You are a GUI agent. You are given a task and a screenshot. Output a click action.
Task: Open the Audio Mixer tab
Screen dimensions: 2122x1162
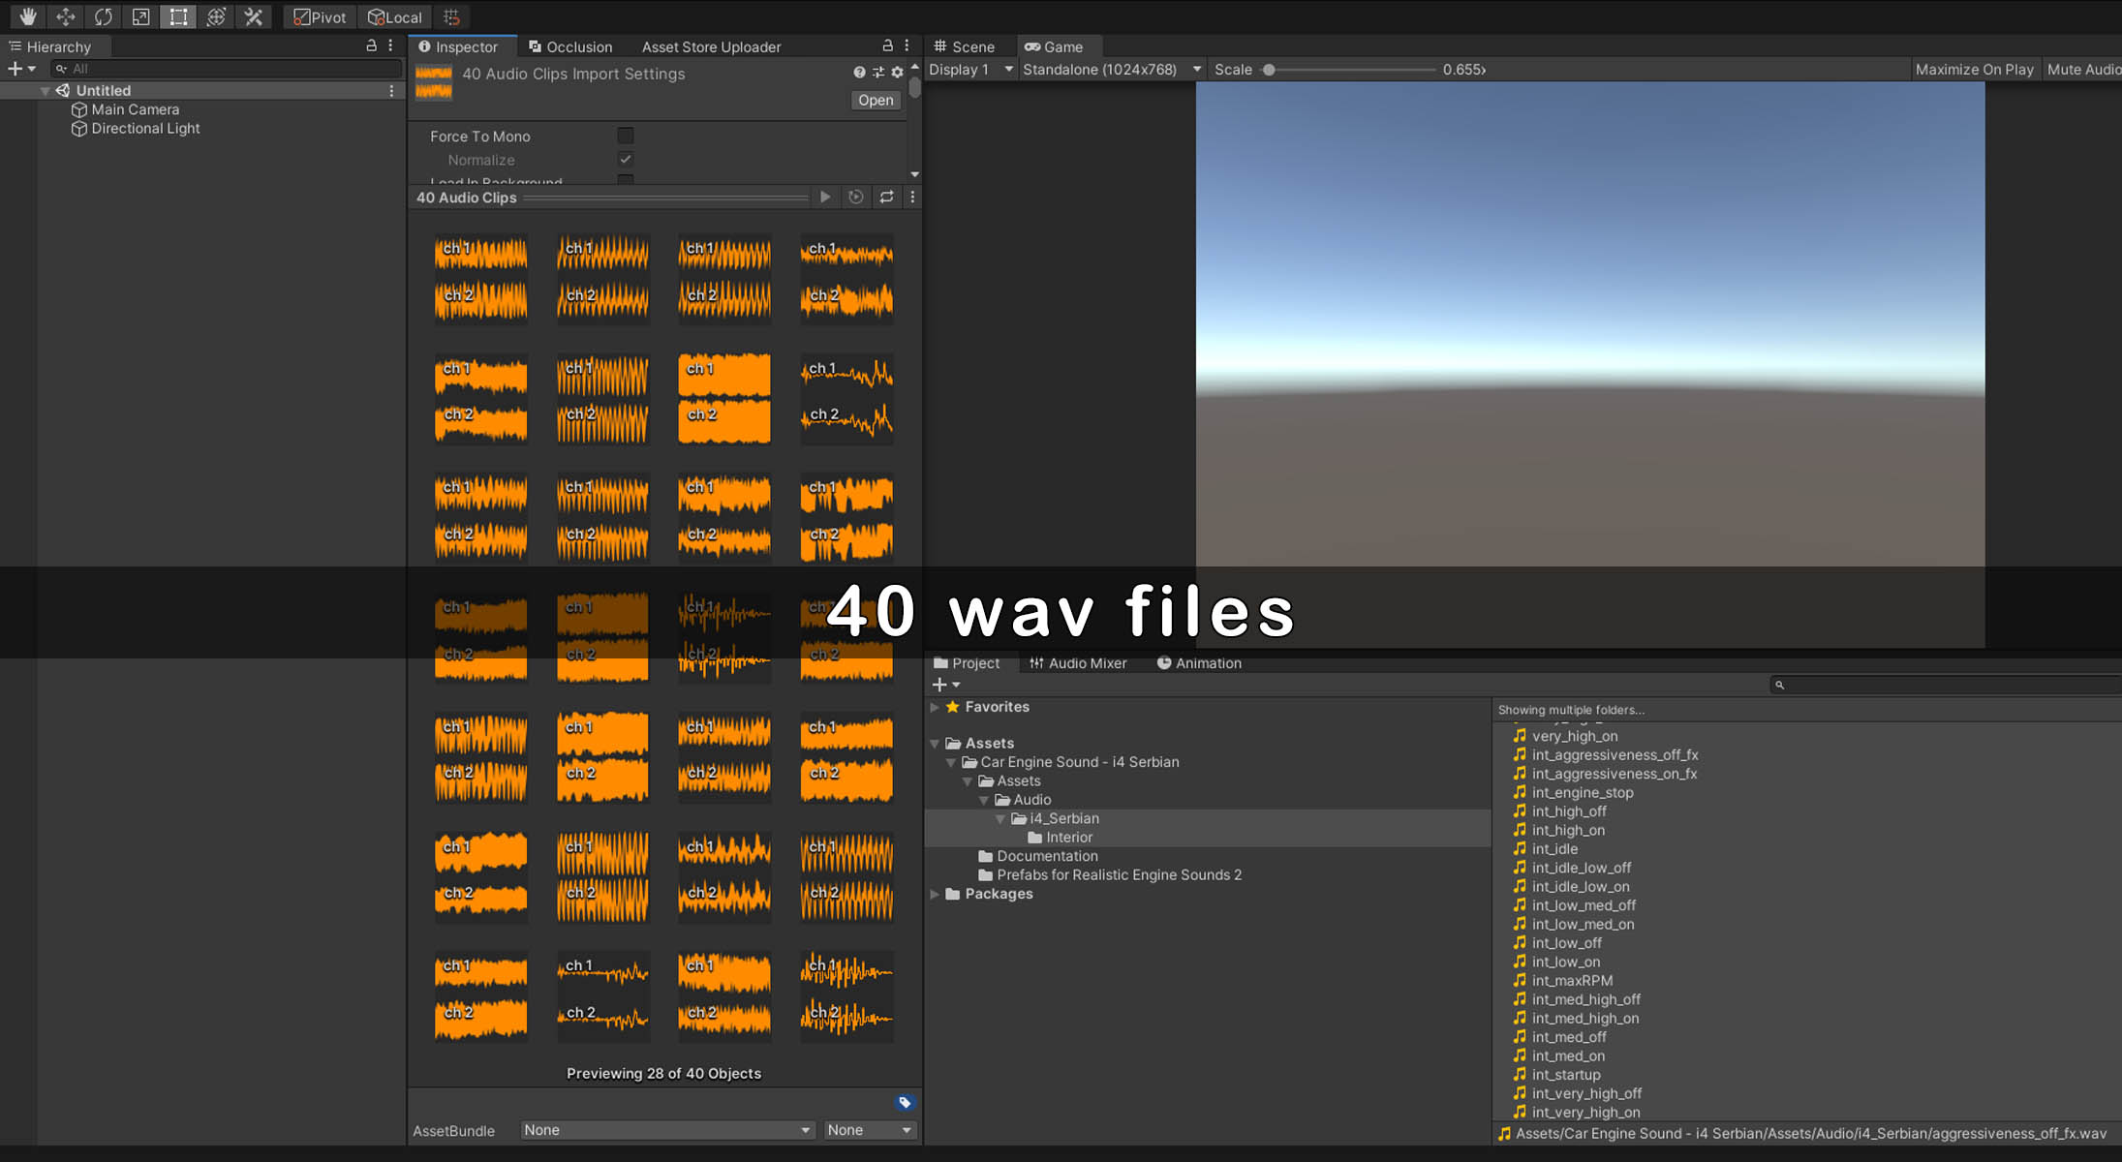tap(1078, 663)
